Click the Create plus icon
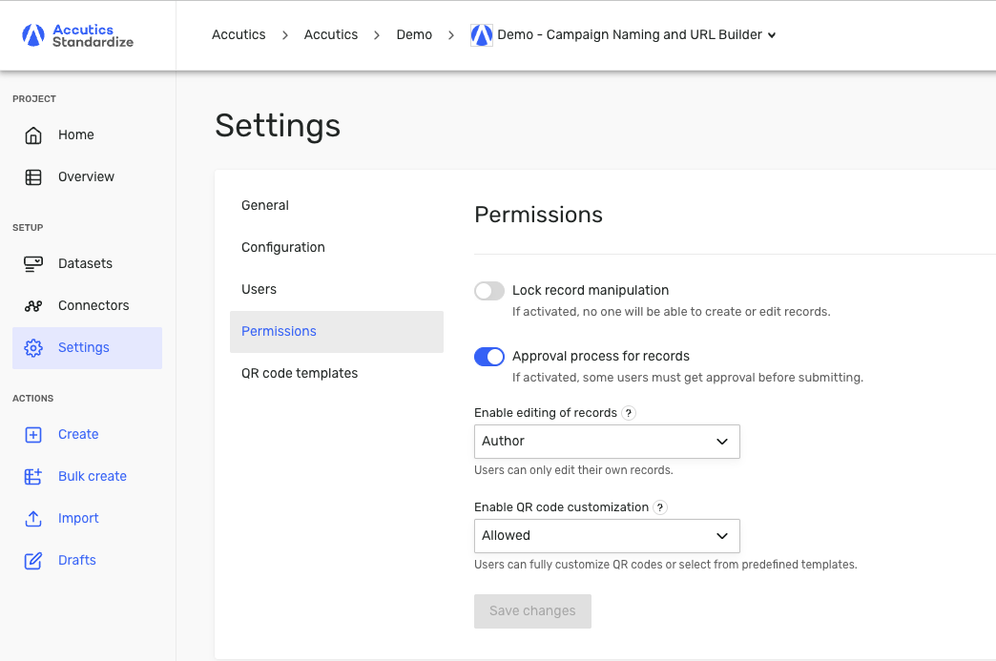The width and height of the screenshot is (996, 661). pos(33,435)
